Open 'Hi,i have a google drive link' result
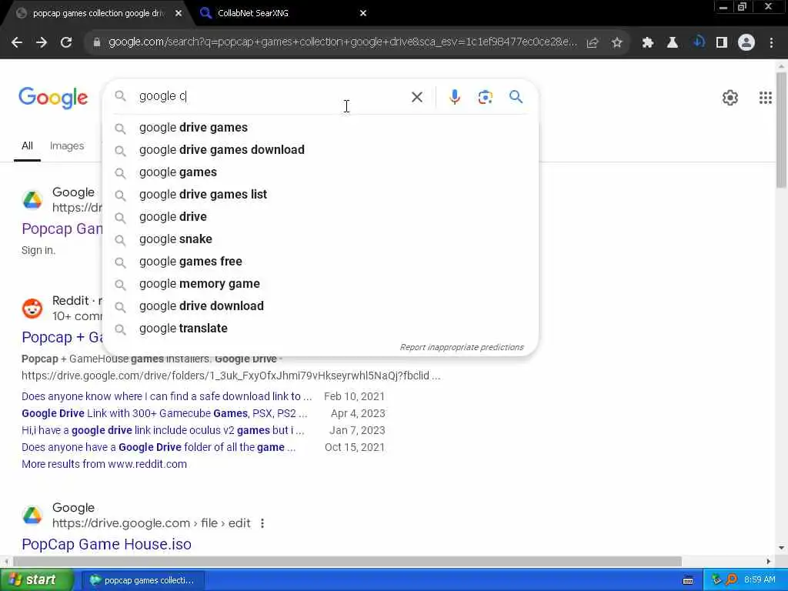788x591 pixels. click(x=163, y=431)
